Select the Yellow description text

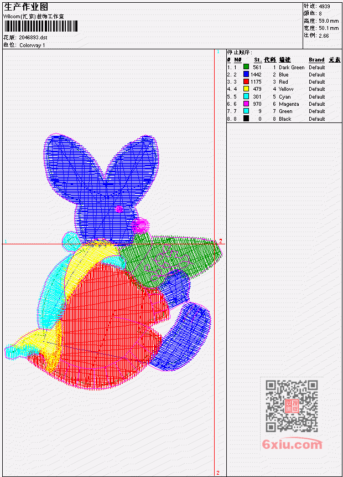286,89
